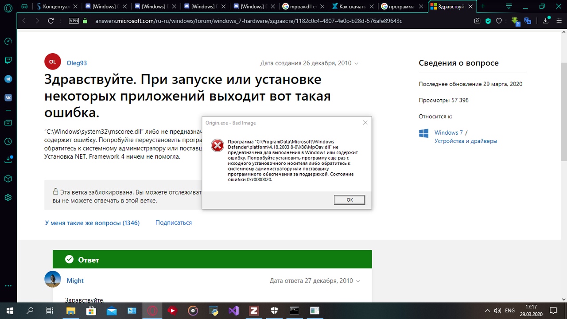Viewport: 567px width, 319px height.
Task: Open the notification center
Action: (x=554, y=311)
